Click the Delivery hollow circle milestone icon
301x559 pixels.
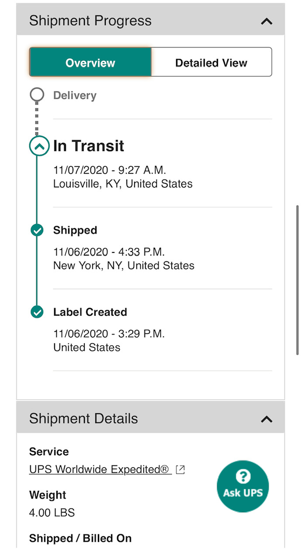click(x=37, y=95)
